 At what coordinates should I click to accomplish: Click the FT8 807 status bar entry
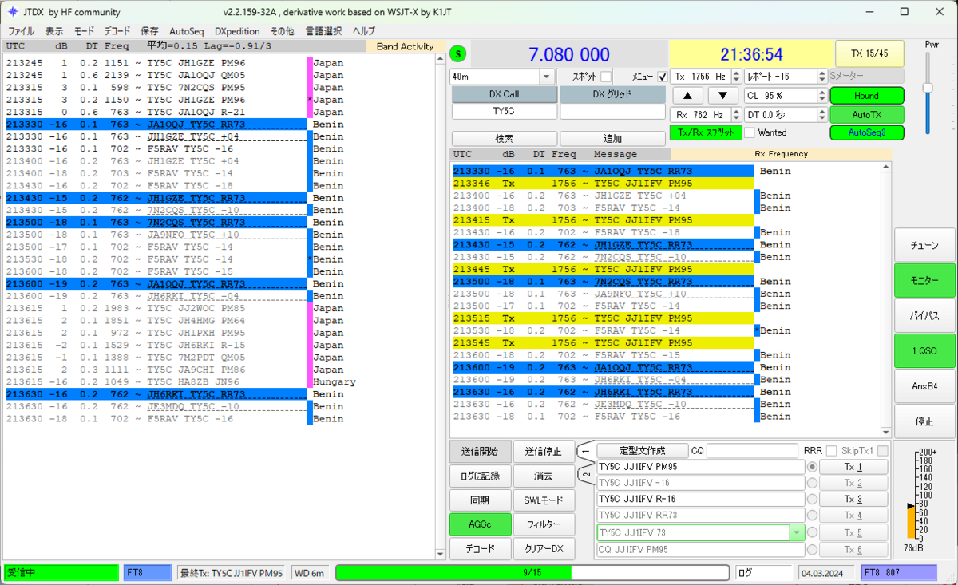point(898,572)
